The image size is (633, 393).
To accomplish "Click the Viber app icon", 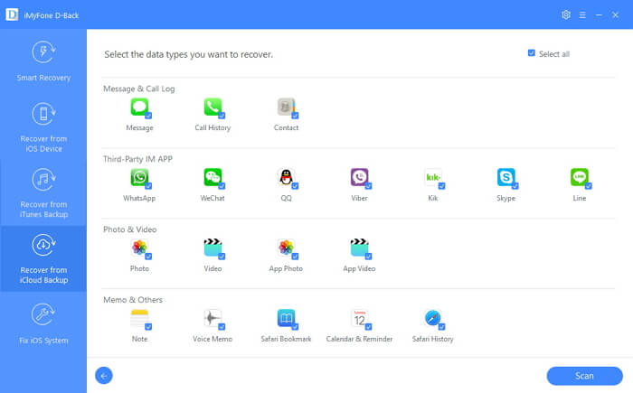I will pos(359,178).
